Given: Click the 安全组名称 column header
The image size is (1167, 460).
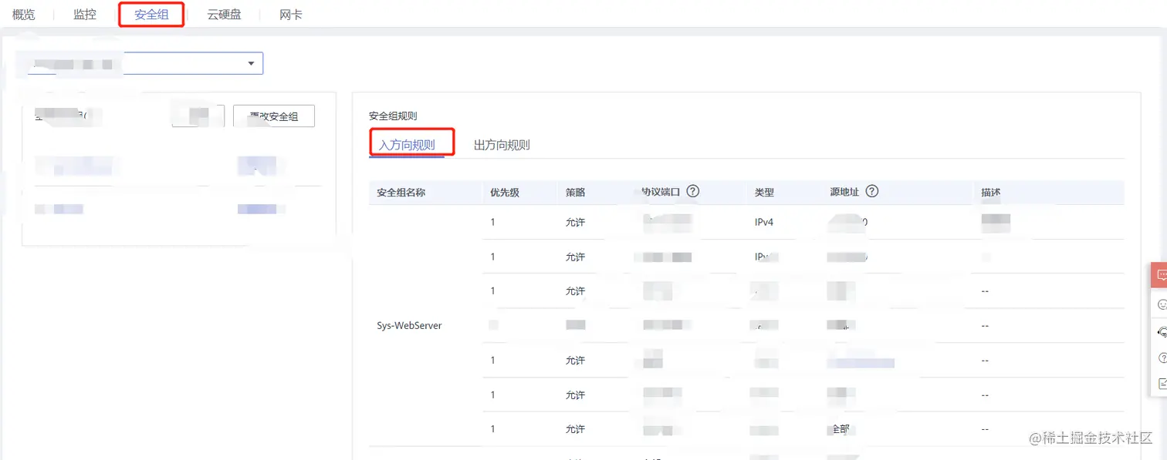Looking at the screenshot, I should pos(401,193).
